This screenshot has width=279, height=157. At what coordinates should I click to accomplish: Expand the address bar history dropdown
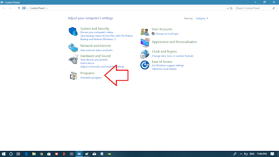(x=228, y=8)
